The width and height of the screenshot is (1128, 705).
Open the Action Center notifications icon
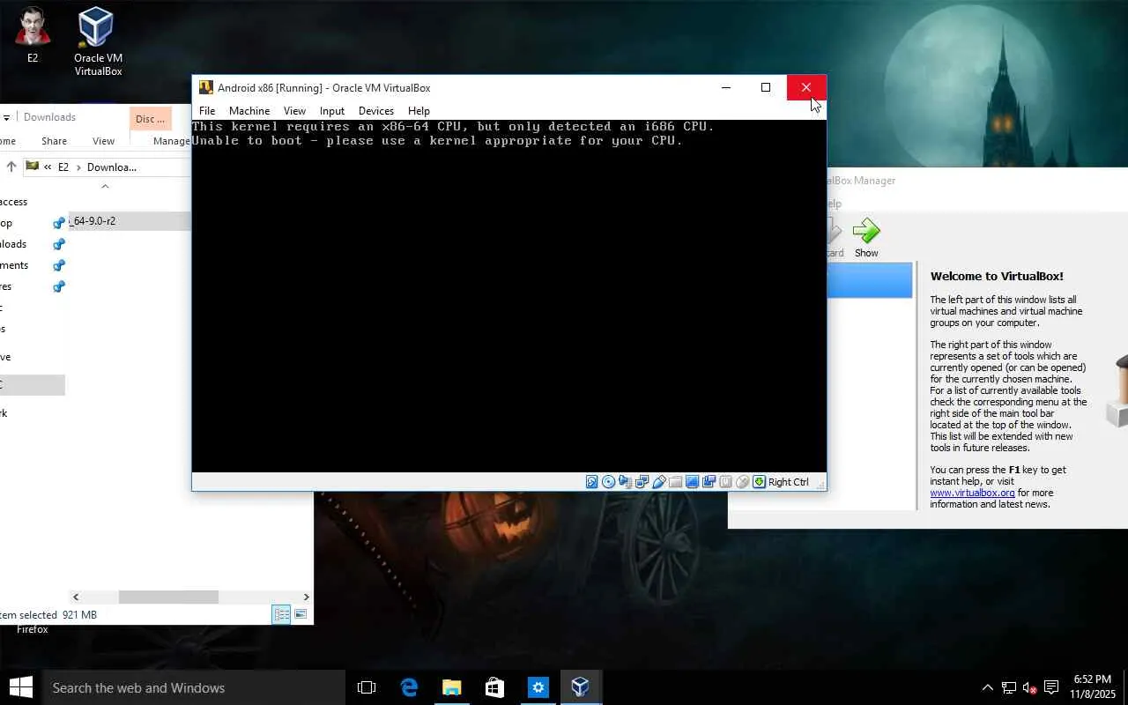pyautogui.click(x=1051, y=687)
